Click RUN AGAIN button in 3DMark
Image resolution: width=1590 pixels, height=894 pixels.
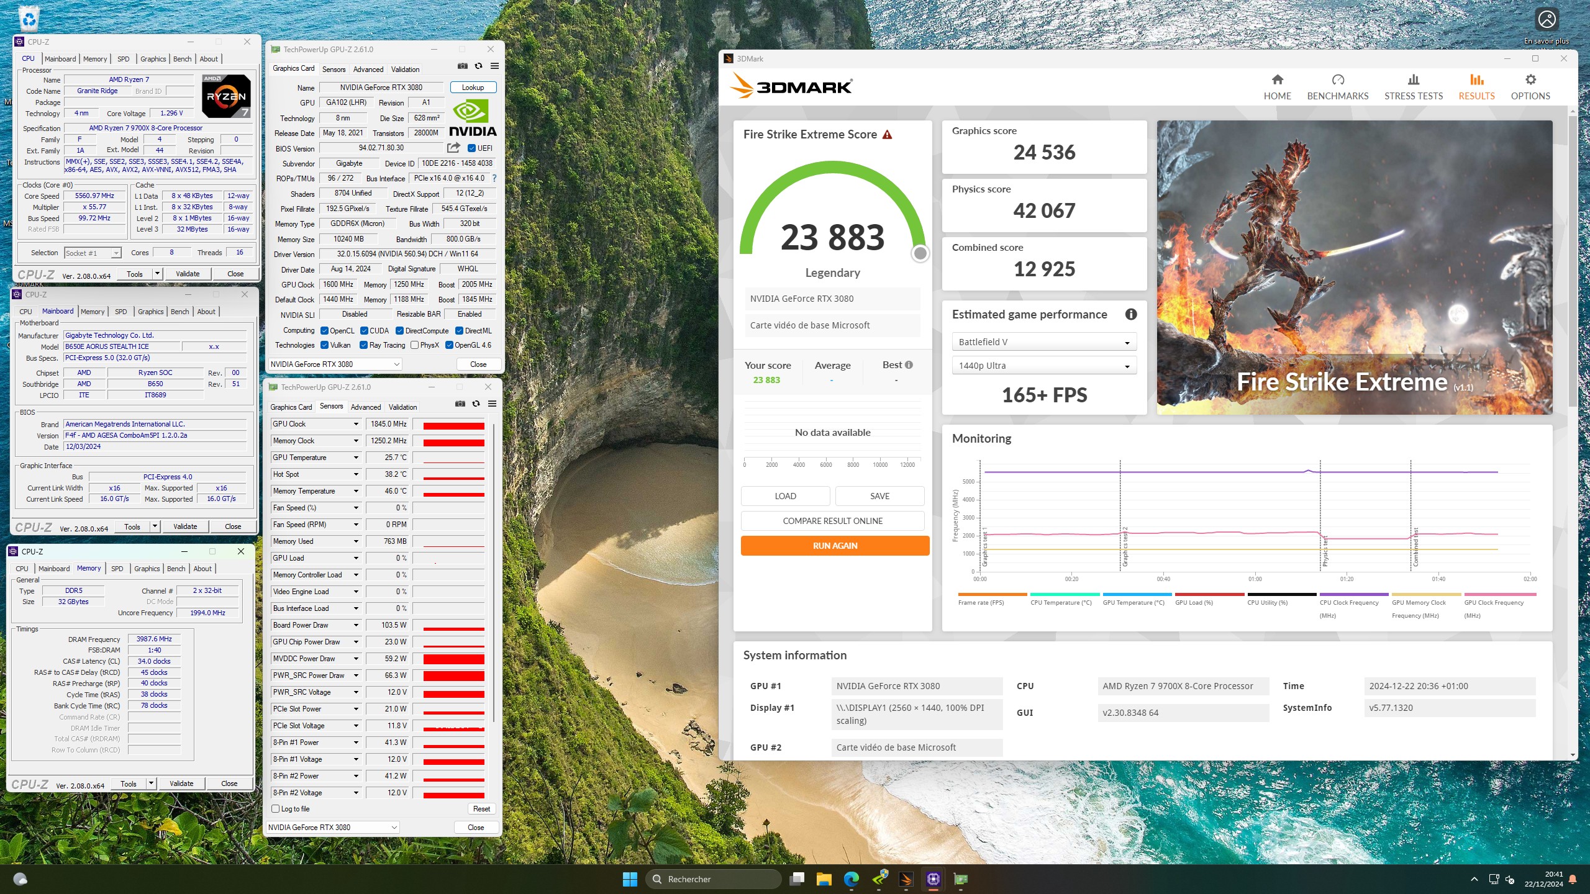tap(835, 546)
